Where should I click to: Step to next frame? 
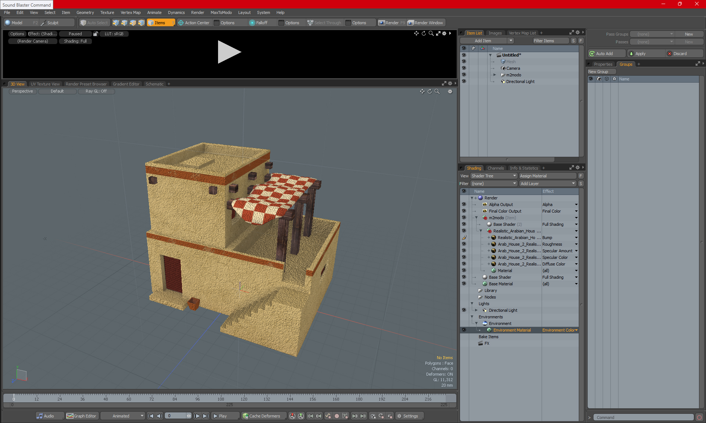pos(197,416)
